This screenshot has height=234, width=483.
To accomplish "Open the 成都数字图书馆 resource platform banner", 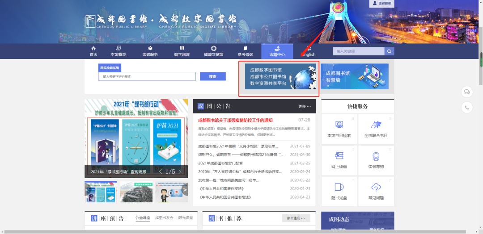I will tap(280, 76).
